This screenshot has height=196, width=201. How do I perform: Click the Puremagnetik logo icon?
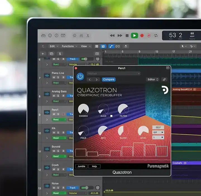click(x=165, y=90)
